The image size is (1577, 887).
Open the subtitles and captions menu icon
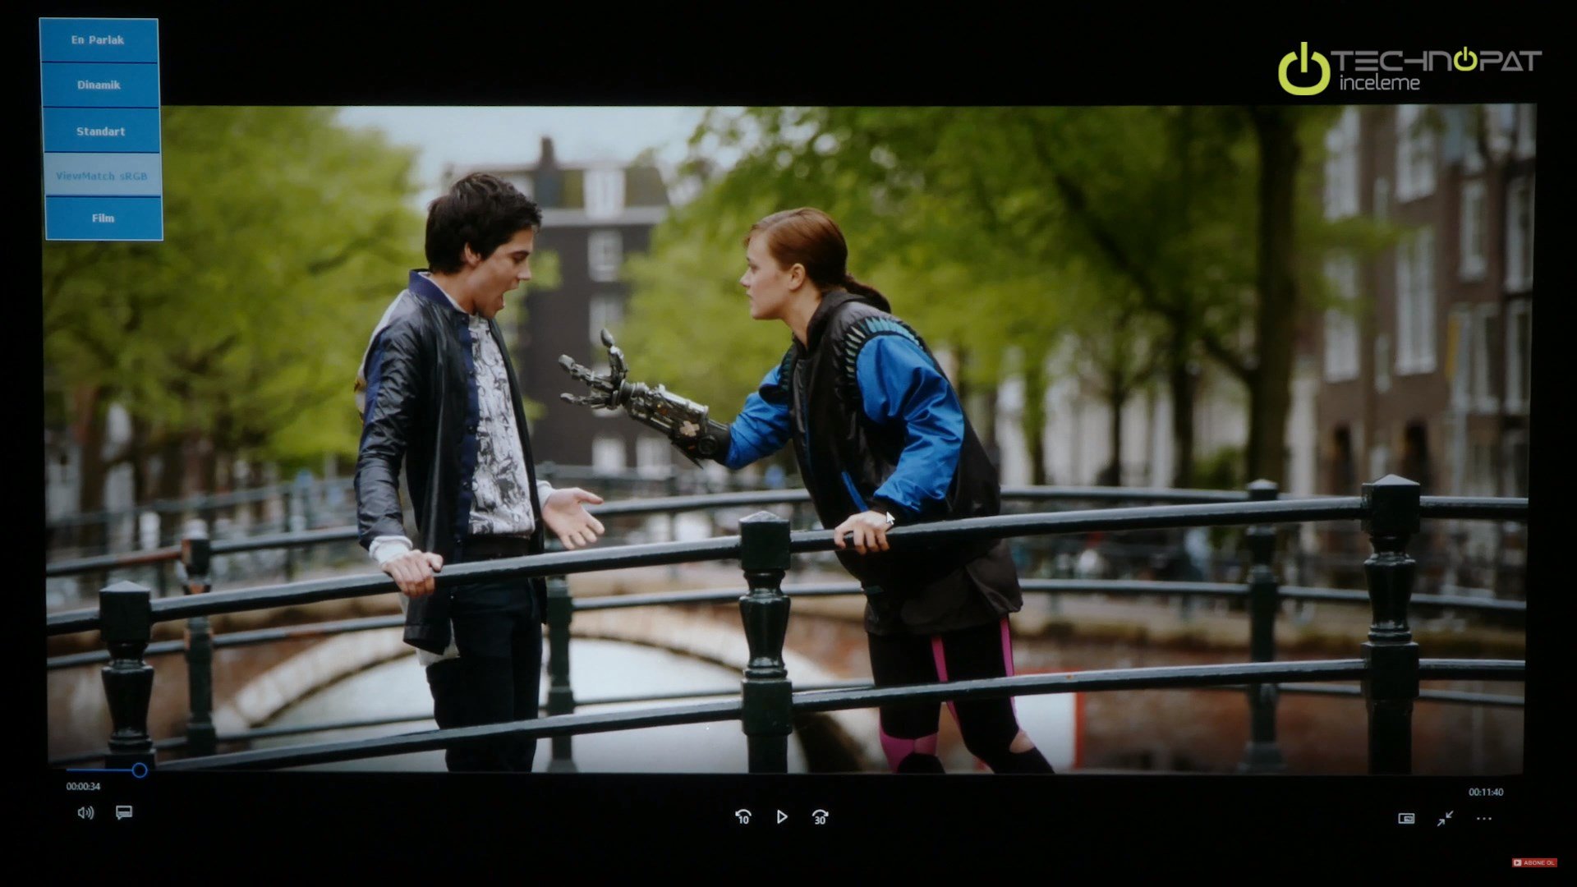click(124, 812)
